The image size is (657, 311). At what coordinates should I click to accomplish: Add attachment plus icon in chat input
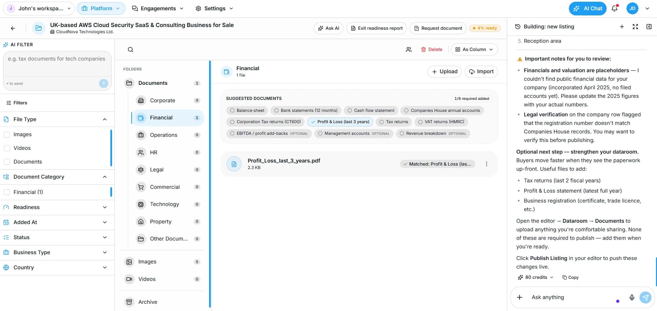(x=520, y=297)
